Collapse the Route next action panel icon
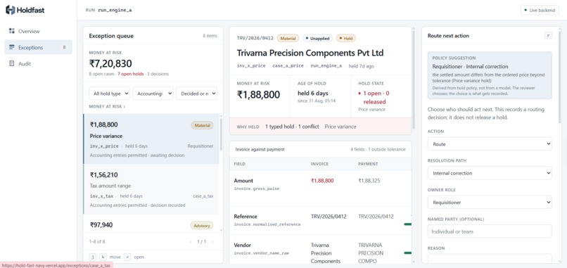Screen dimensions: 567x268 [x=548, y=35]
